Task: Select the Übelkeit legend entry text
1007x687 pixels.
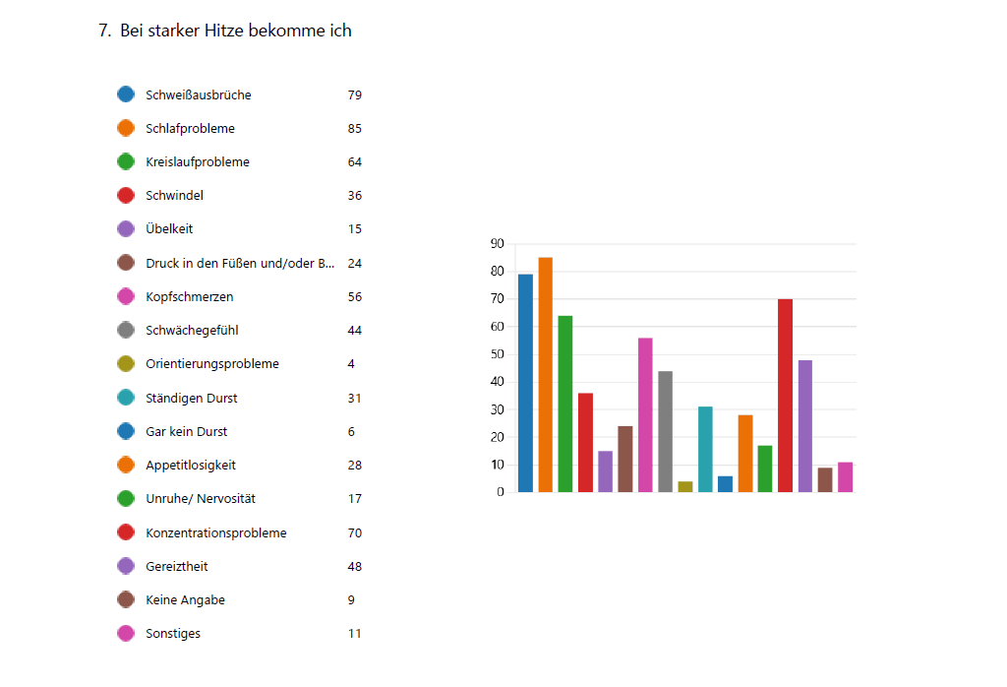Action: pos(169,229)
